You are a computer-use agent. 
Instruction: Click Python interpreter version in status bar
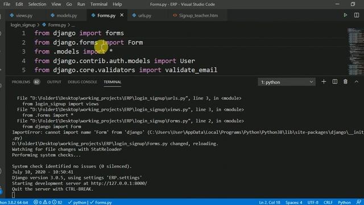[x=14, y=202]
